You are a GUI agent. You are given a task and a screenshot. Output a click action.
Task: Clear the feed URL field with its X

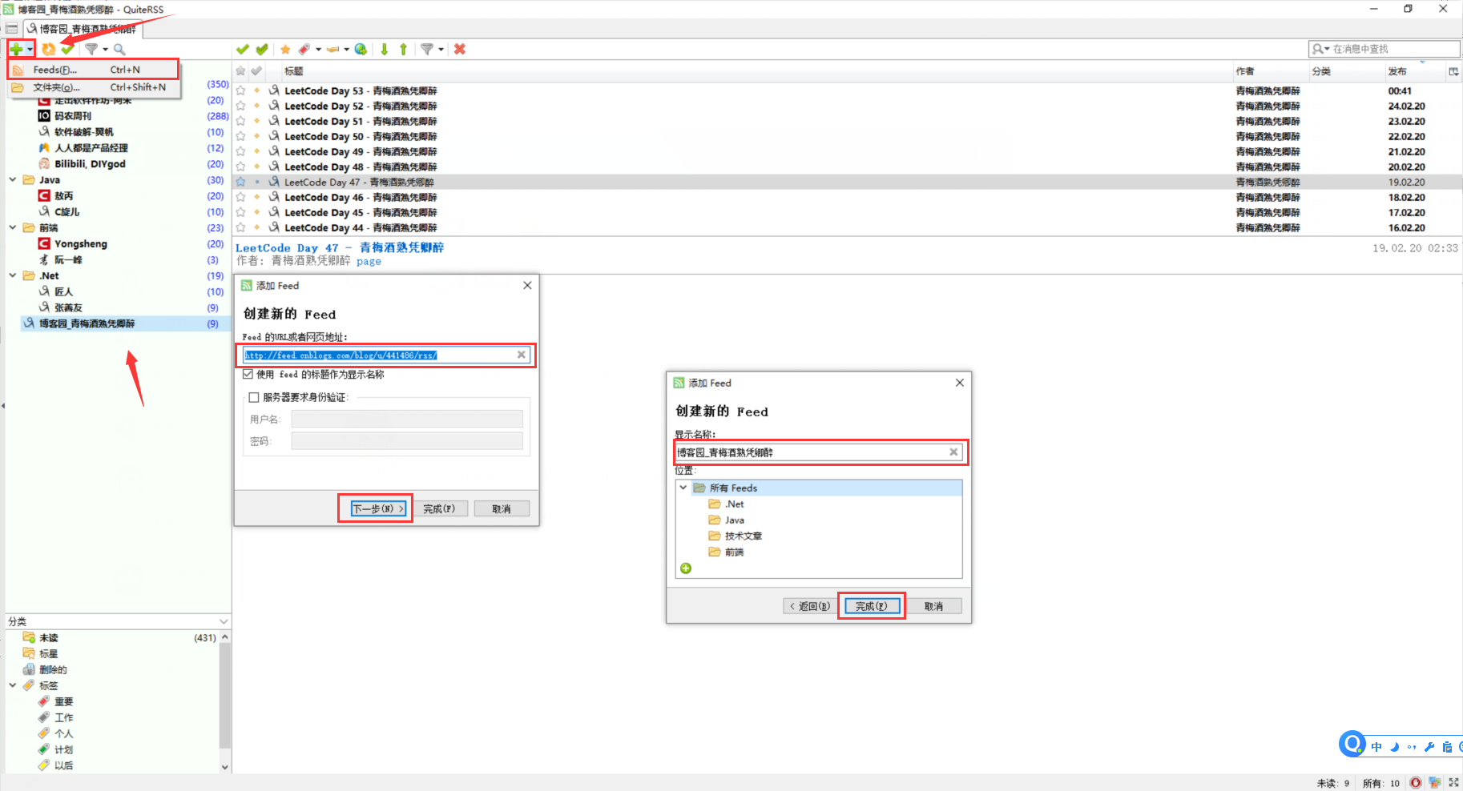[x=521, y=355]
